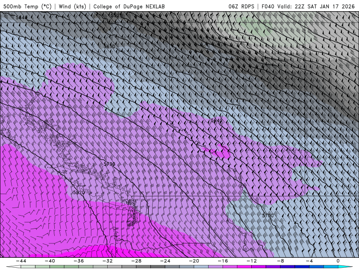This screenshot has width=359, height=269.
Task: Click the "Wind (kts)" header text
Action: pyautogui.click(x=72, y=6)
